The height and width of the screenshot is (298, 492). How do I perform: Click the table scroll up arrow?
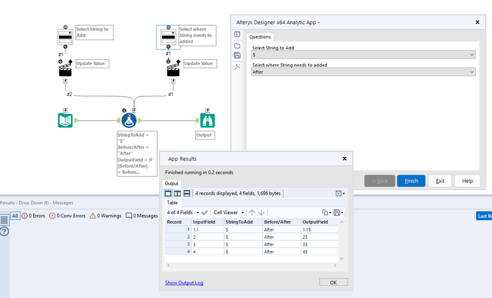(x=342, y=222)
